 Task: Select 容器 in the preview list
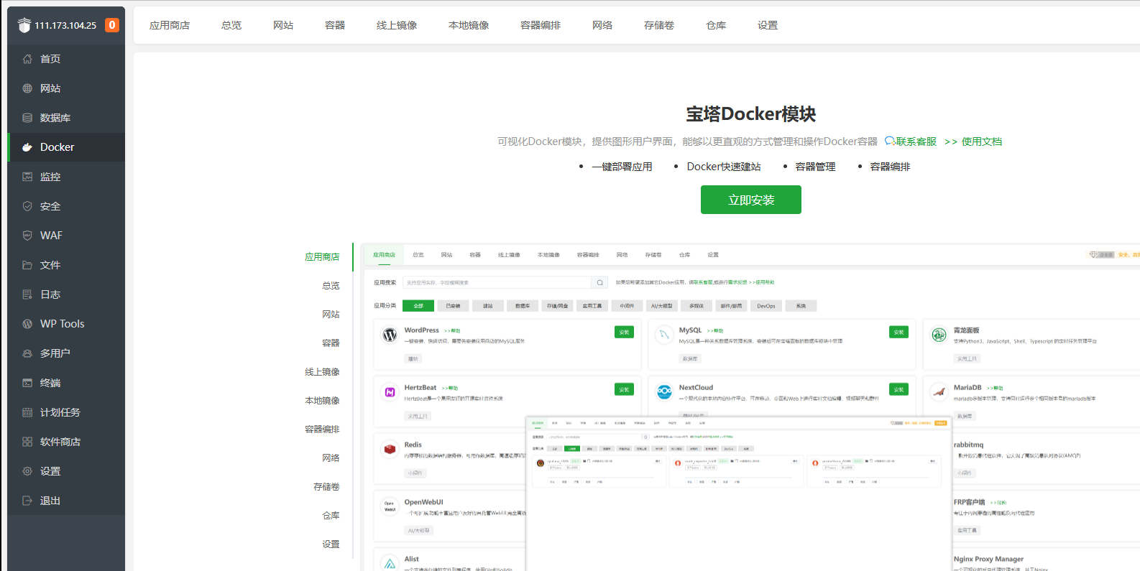[x=331, y=343]
